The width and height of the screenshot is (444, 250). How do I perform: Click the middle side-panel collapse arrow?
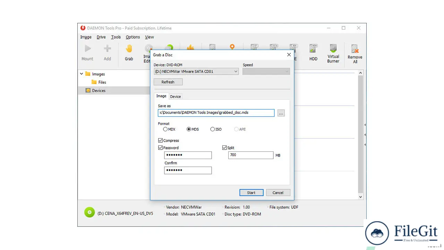pos(365,135)
